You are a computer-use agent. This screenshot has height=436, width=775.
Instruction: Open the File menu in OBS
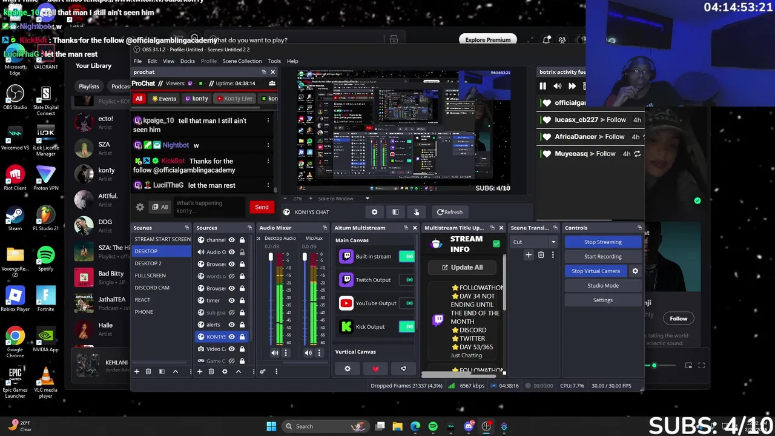click(137, 61)
